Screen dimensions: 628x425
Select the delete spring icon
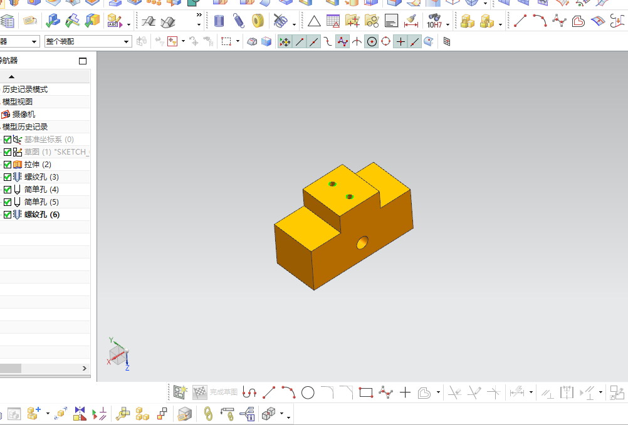281,21
